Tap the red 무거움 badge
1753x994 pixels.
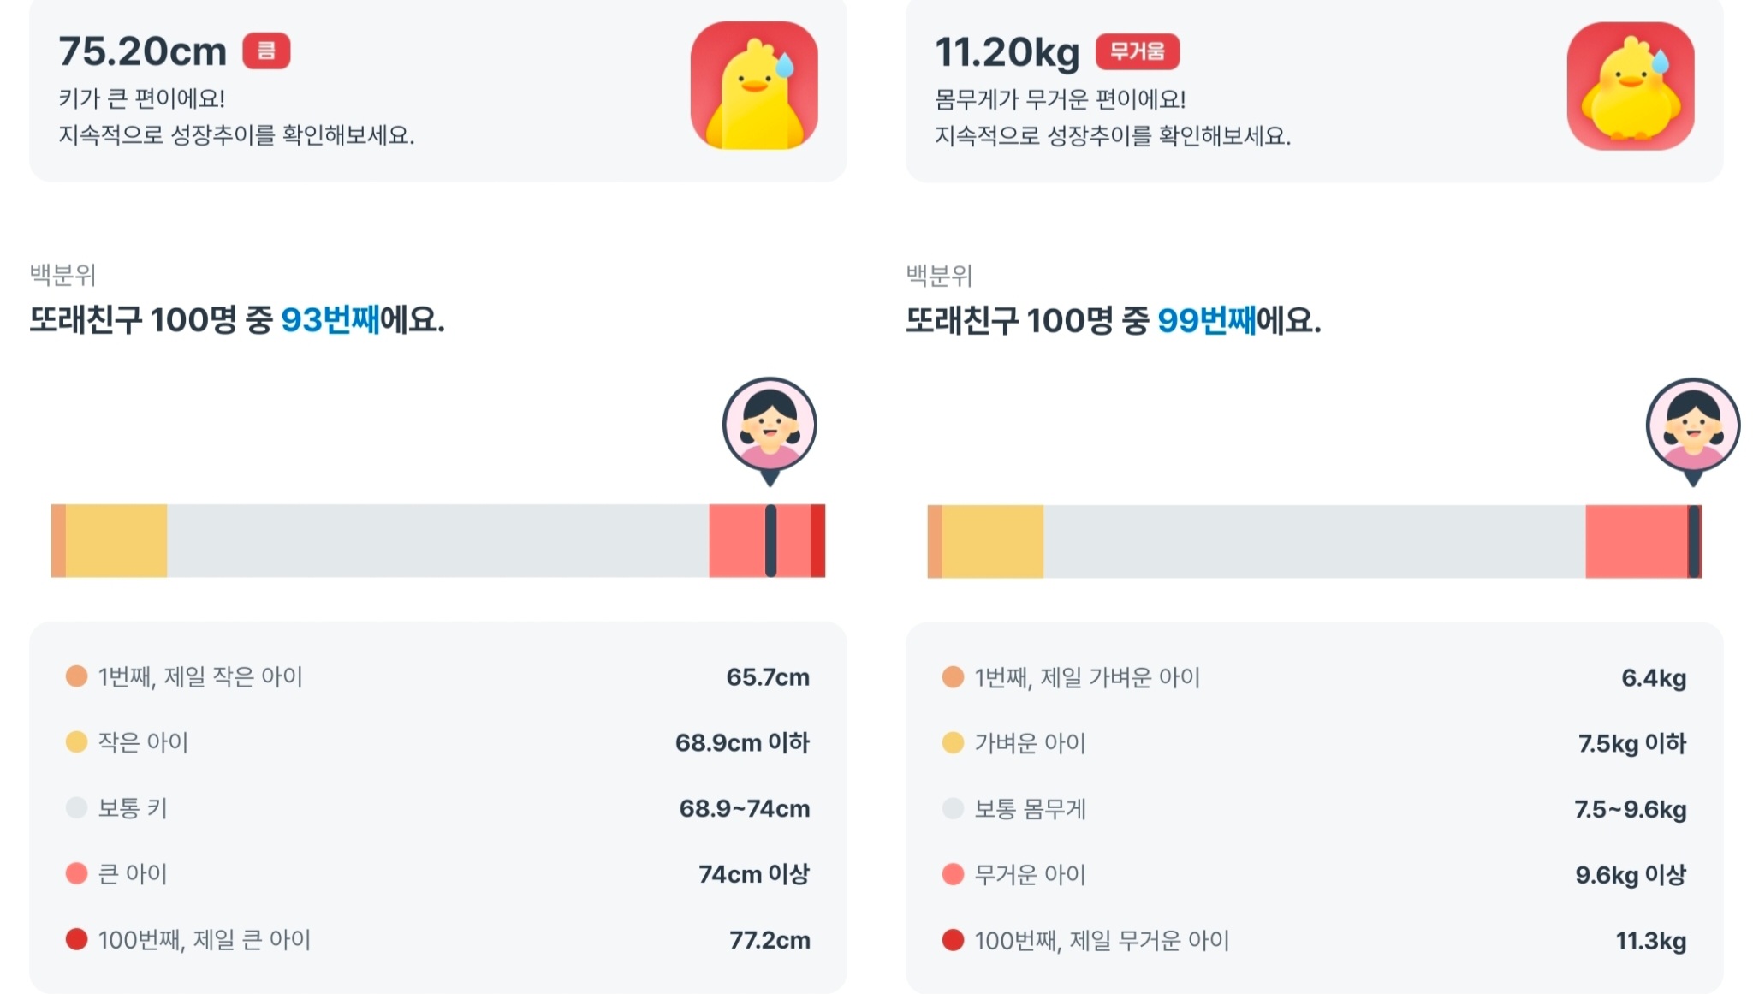click(x=1137, y=51)
